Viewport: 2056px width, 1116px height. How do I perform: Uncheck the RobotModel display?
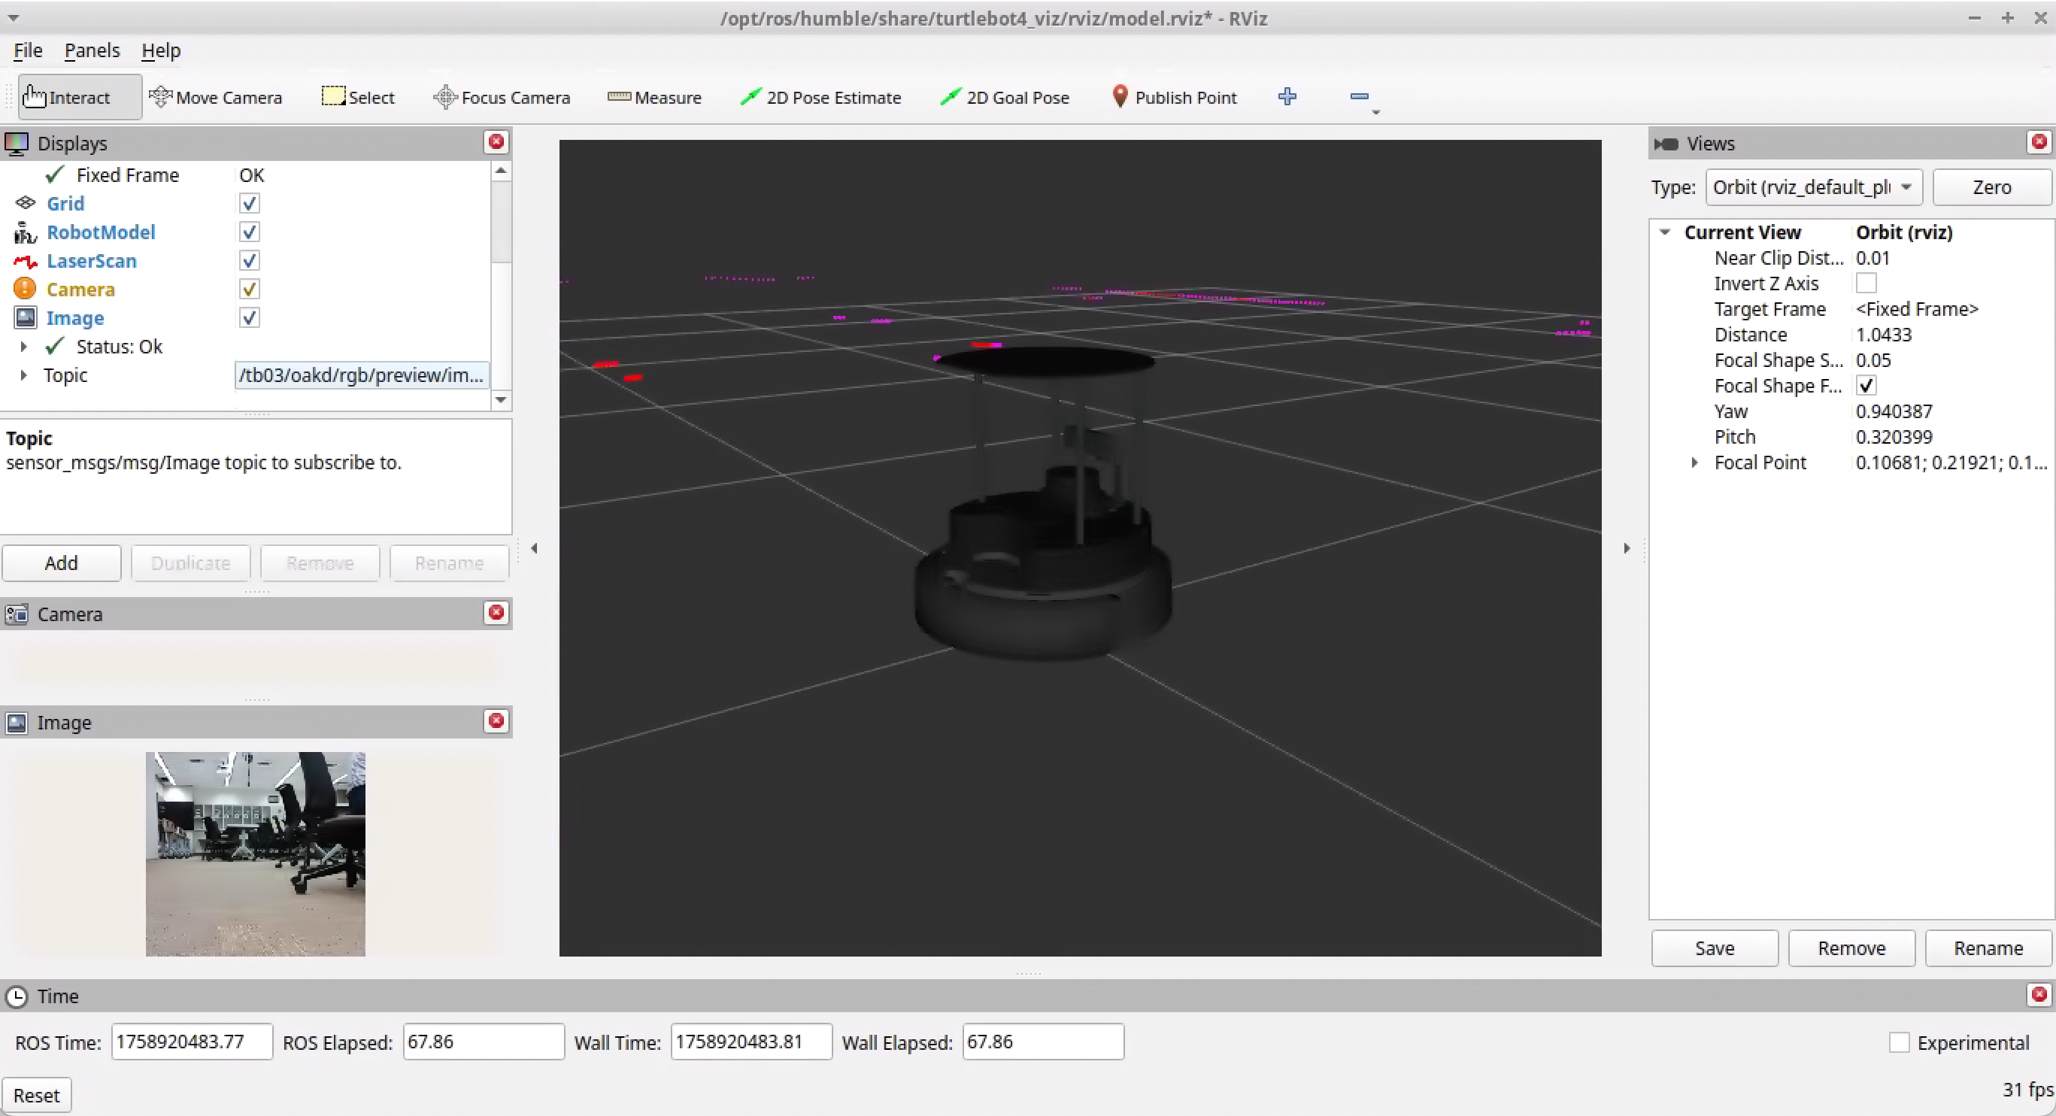(x=249, y=232)
